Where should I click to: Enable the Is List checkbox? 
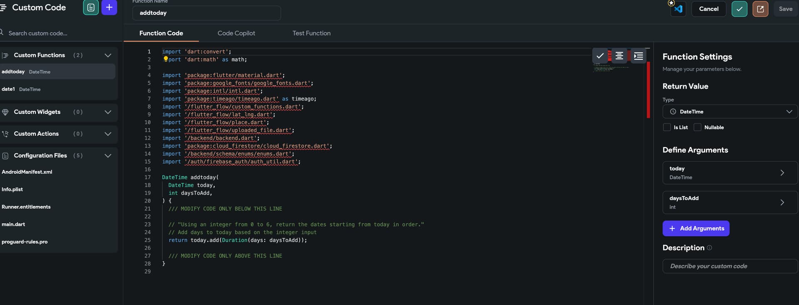click(x=667, y=127)
